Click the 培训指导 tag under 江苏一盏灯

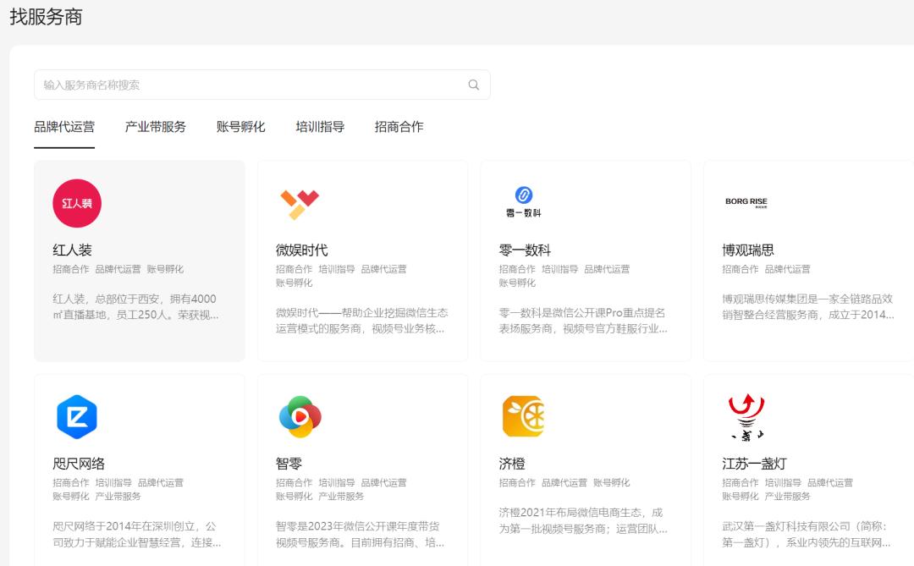pyautogui.click(x=783, y=482)
